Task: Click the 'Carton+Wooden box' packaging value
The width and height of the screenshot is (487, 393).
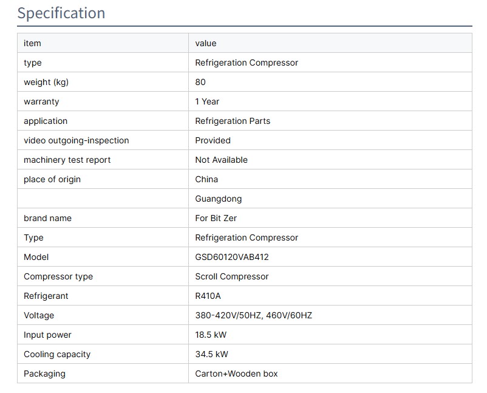Action: 236,374
